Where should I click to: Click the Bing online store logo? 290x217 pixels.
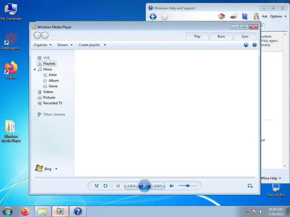tap(39, 168)
